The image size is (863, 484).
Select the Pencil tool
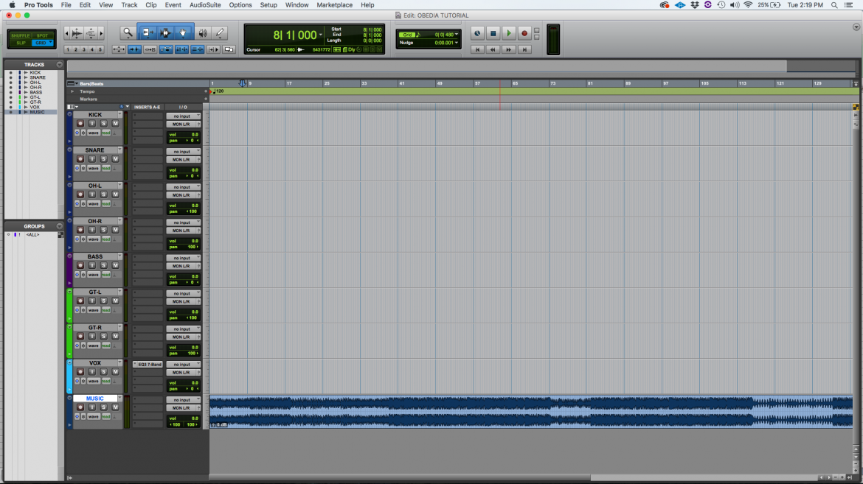tap(219, 32)
